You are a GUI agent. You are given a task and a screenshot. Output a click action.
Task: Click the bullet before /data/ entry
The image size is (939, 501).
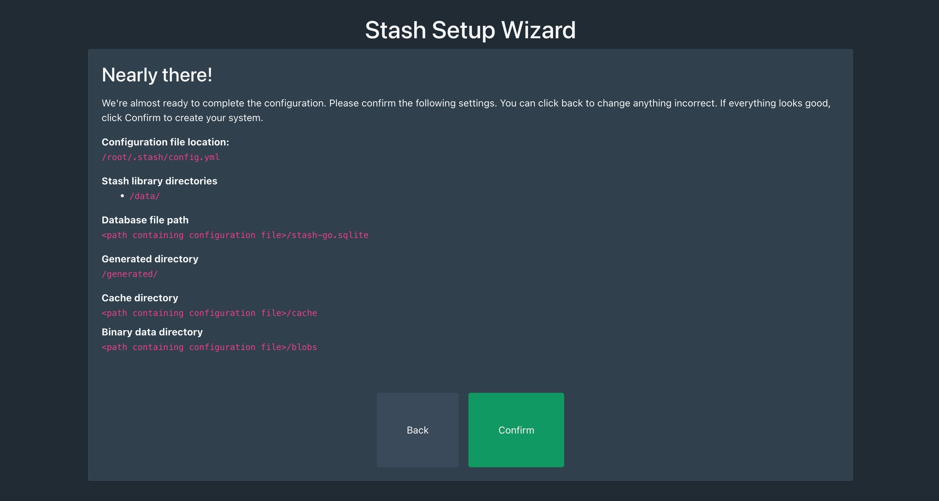click(x=122, y=196)
